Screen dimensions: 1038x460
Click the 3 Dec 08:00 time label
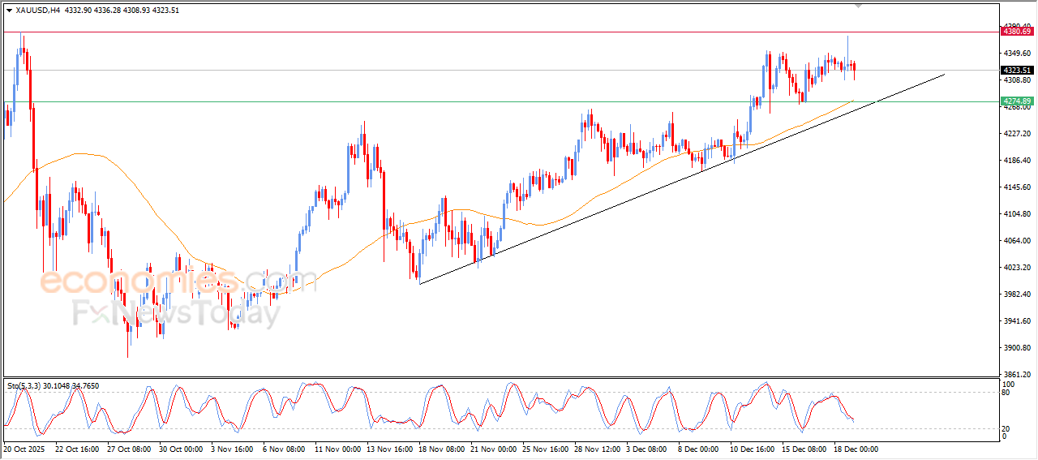[x=647, y=449]
